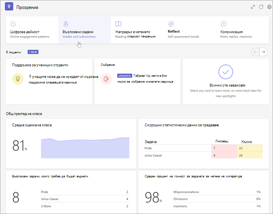Click the 8 Акценти label
The image size is (273, 214).
click(x=13, y=52)
